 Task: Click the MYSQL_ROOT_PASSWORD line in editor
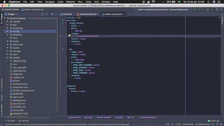point(86,65)
